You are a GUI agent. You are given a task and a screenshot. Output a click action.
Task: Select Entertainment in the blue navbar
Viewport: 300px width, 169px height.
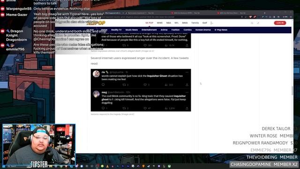tap(149, 30)
